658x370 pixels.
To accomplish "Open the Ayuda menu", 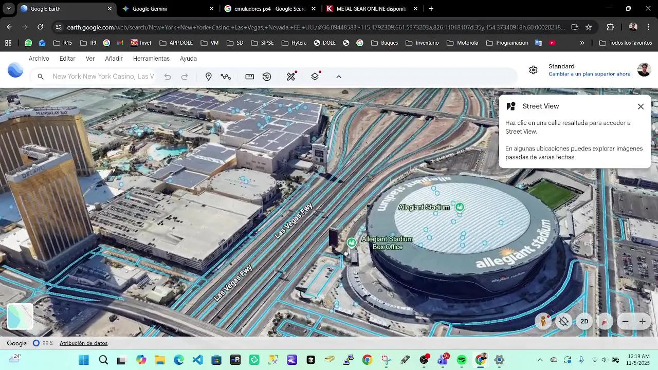I will pyautogui.click(x=188, y=59).
